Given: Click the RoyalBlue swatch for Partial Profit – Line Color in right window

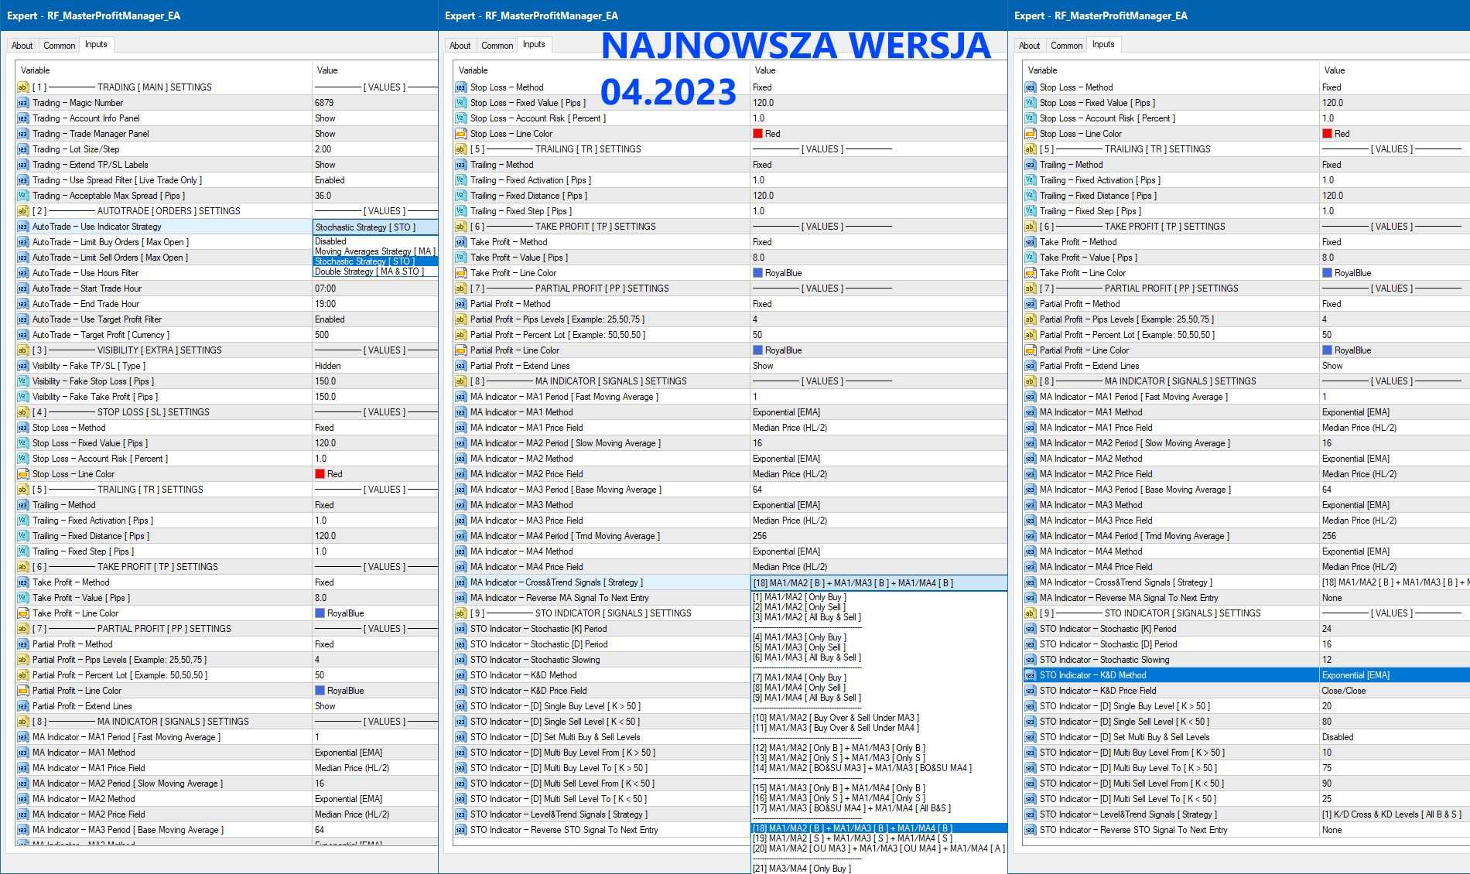Looking at the screenshot, I should coord(1327,350).
